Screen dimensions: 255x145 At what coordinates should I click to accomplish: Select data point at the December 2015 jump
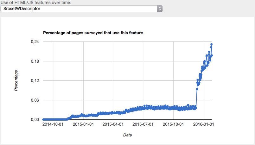[x=197, y=89]
